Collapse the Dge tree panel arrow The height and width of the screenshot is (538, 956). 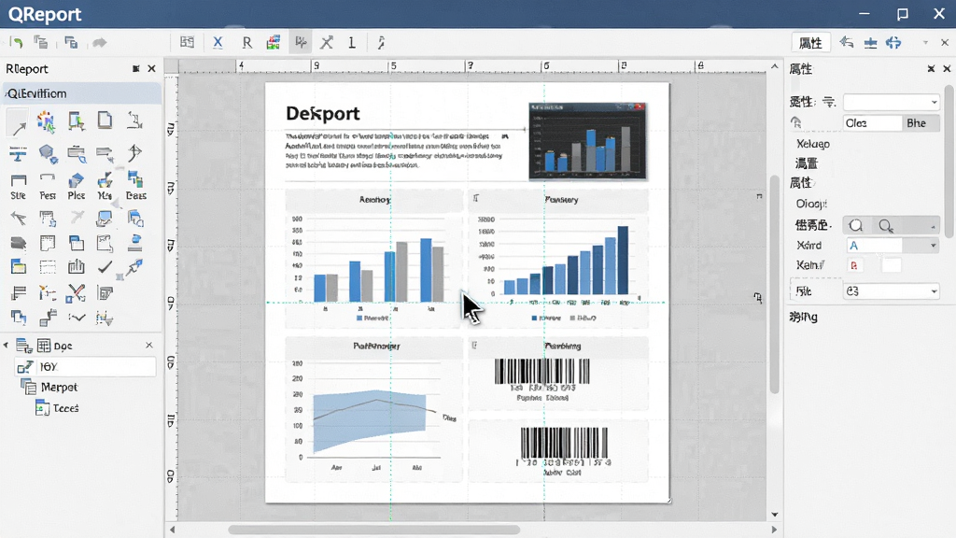click(7, 346)
